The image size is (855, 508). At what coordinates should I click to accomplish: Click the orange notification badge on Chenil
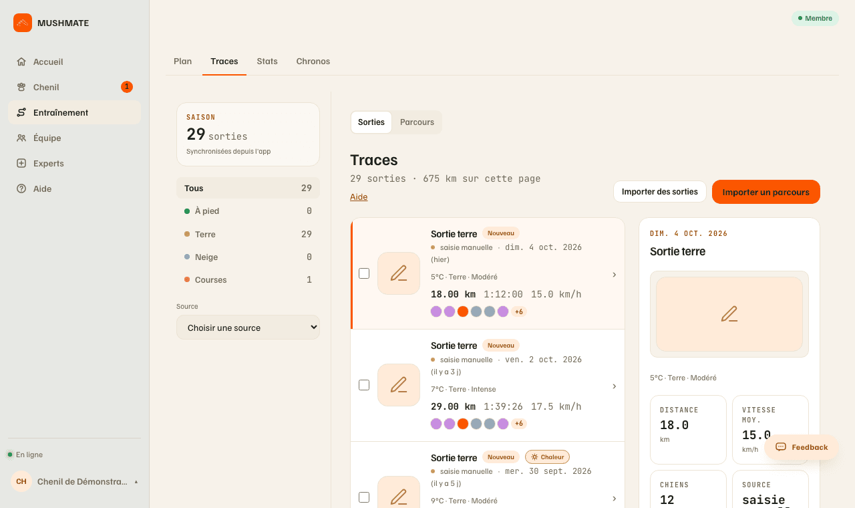pos(127,87)
